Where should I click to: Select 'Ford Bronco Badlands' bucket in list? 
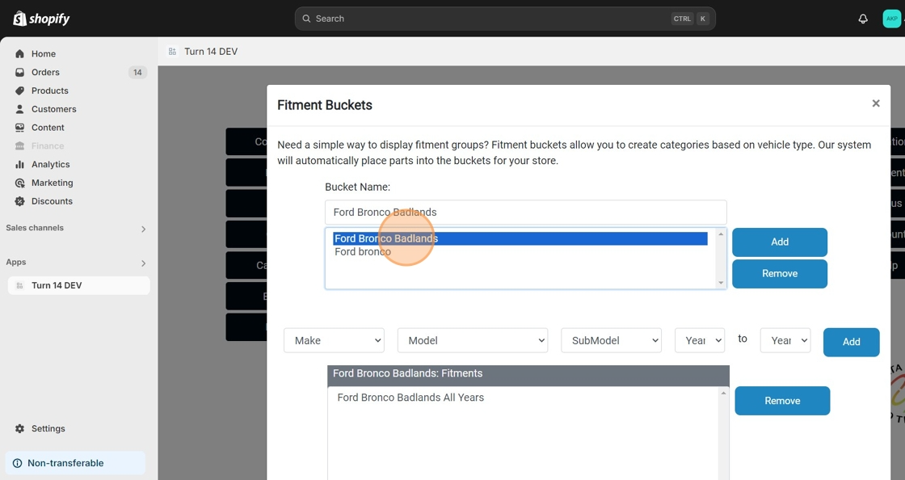click(520, 238)
